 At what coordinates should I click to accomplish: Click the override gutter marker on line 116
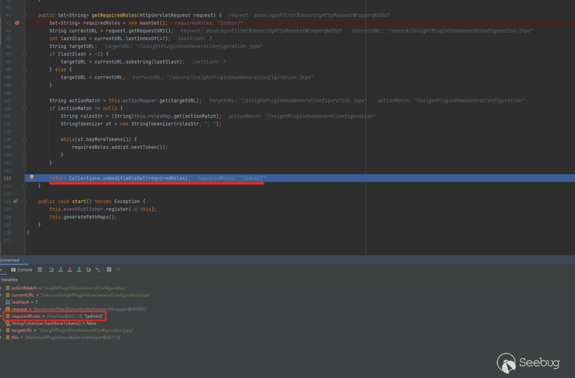tap(15, 201)
